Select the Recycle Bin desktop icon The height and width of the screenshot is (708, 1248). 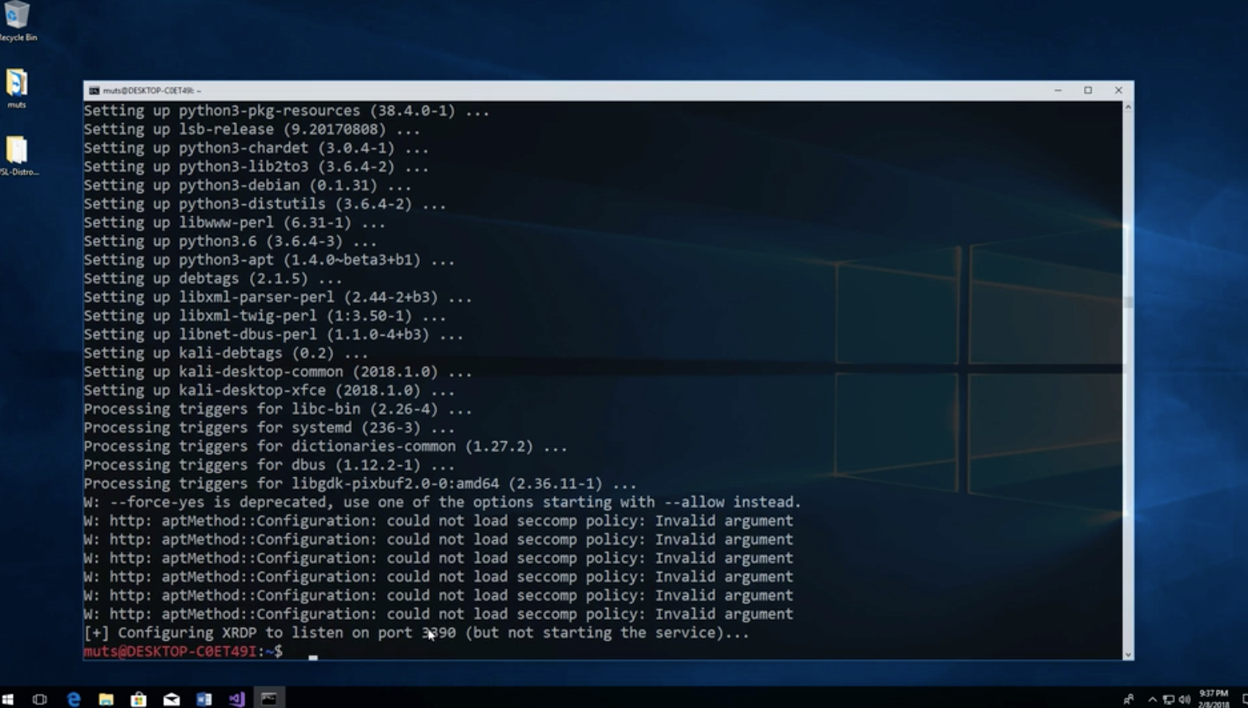[x=17, y=21]
